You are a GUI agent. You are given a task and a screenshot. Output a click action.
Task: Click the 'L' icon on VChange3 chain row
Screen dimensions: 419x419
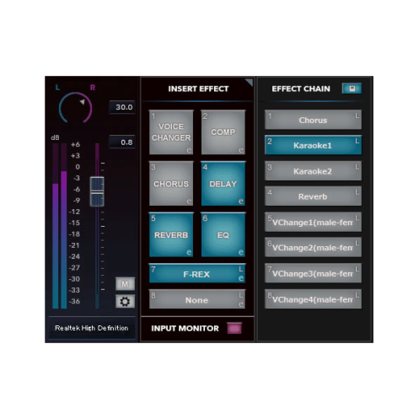click(357, 269)
